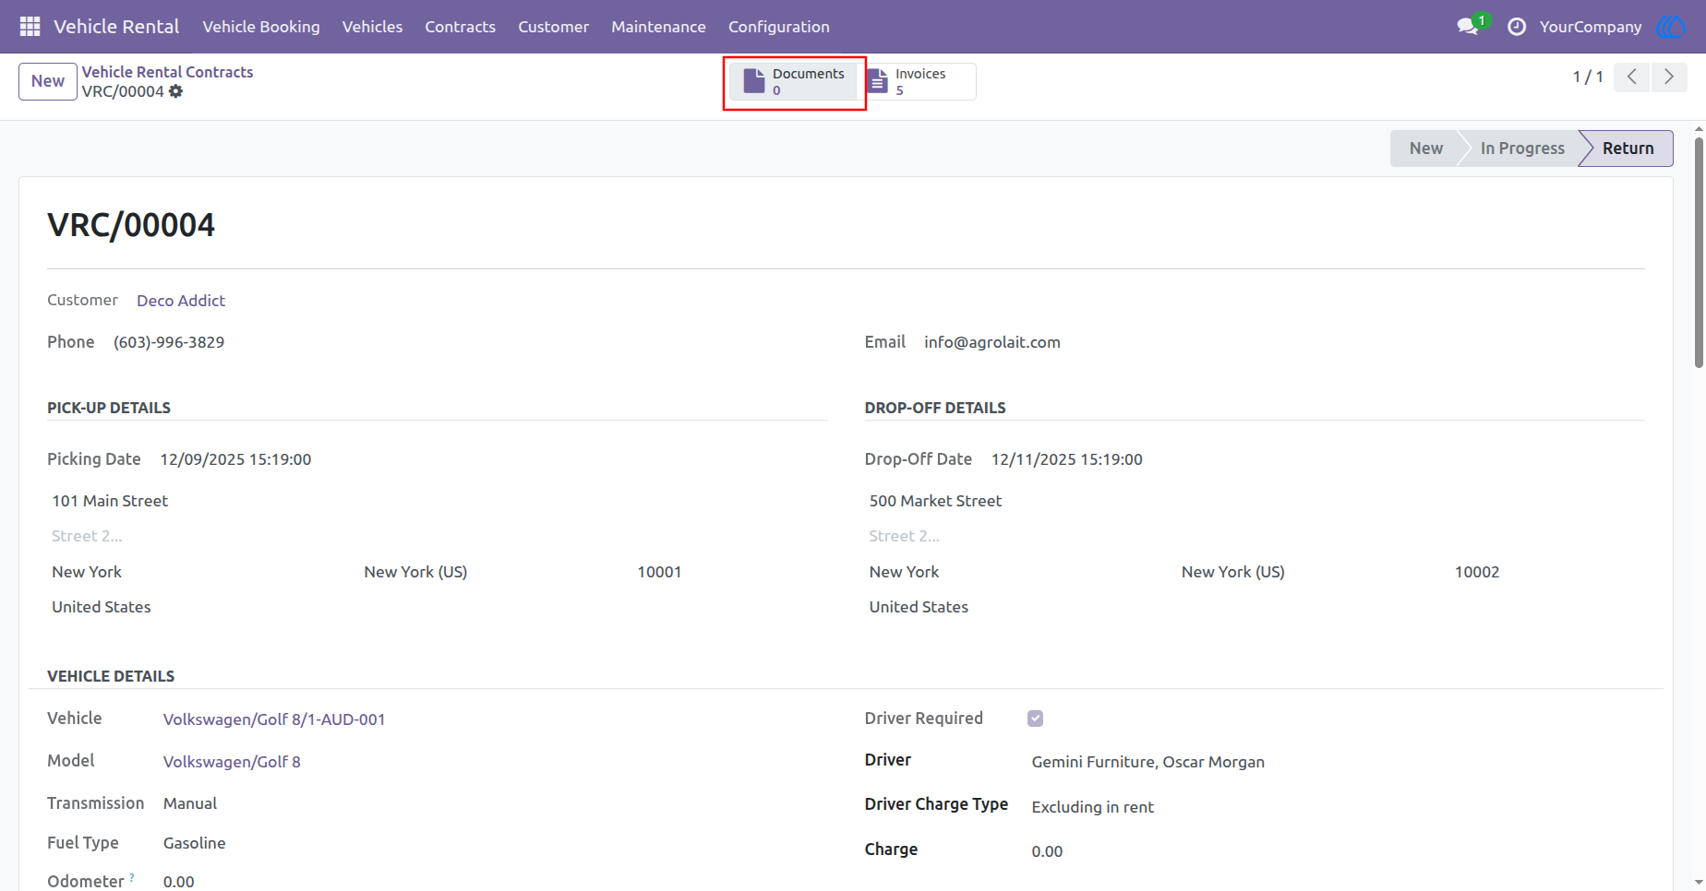This screenshot has width=1706, height=891.
Task: Click the Picking Date field
Action: [235, 459]
